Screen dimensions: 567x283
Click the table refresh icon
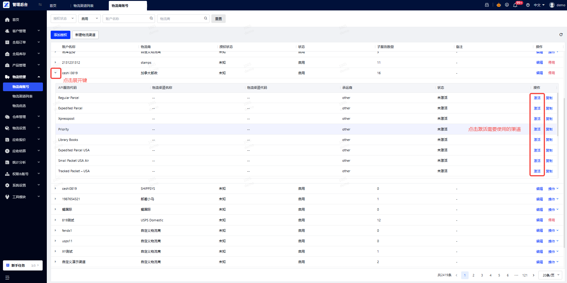pos(561,35)
